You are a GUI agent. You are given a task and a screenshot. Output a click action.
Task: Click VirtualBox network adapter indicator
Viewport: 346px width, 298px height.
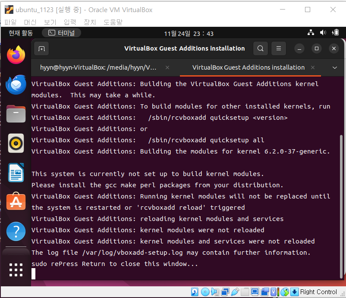pyautogui.click(x=225, y=292)
